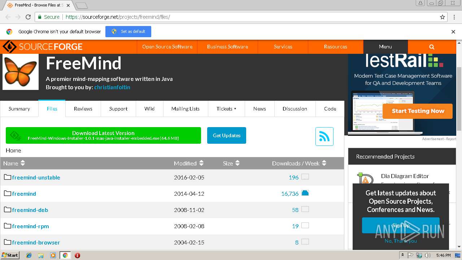Open the freemind-browser folder link
Viewport: 462px width, 260px height.
pyautogui.click(x=36, y=242)
